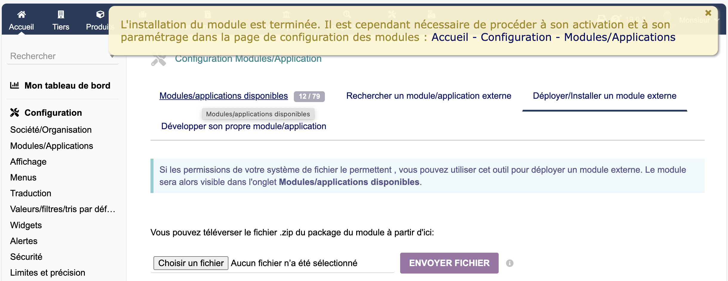Screen dimensions: 728x281
Task: Click the ENVOYER FICHIER button
Action: tap(449, 263)
